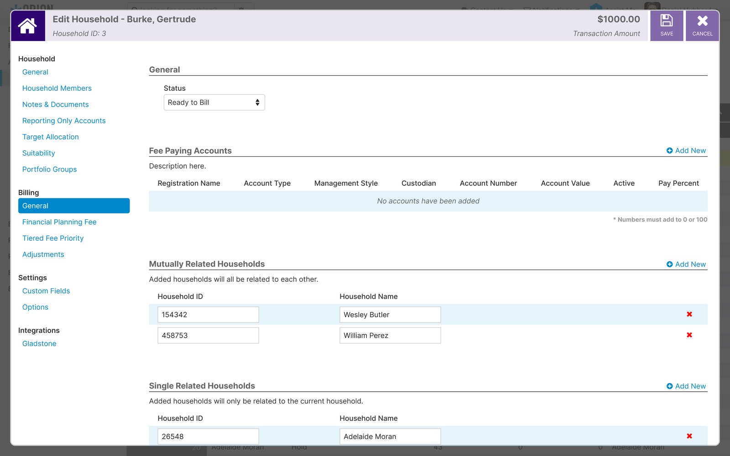
Task: Save the household changes
Action: point(667,26)
